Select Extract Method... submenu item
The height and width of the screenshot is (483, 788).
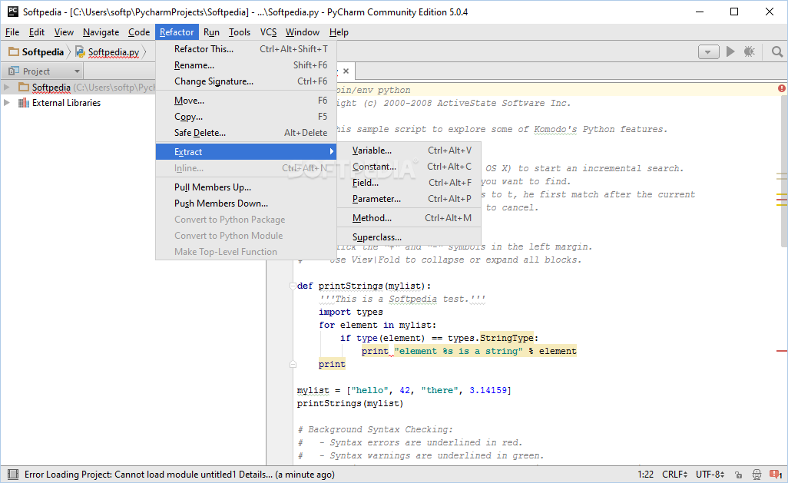[x=409, y=217]
